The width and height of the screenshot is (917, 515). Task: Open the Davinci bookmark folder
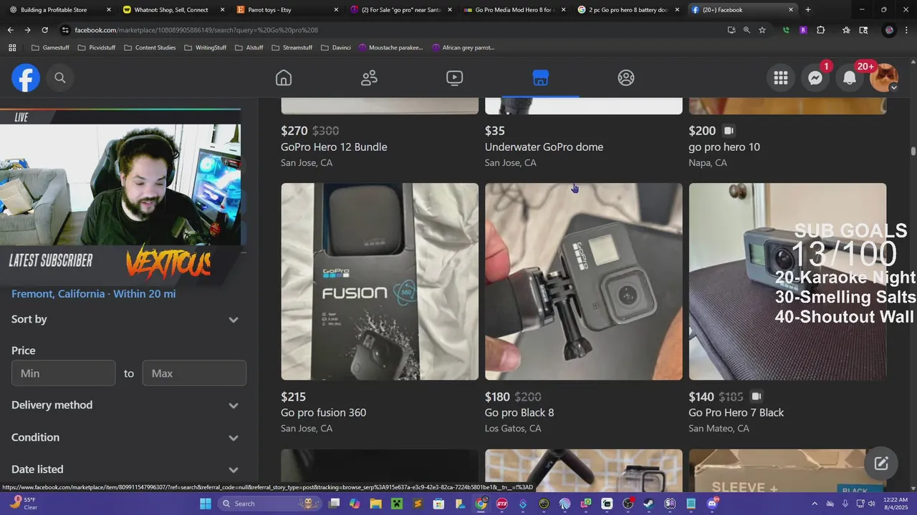(x=336, y=48)
